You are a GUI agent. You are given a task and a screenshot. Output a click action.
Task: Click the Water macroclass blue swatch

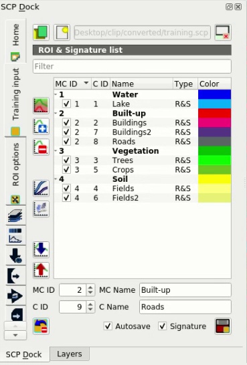coord(214,94)
